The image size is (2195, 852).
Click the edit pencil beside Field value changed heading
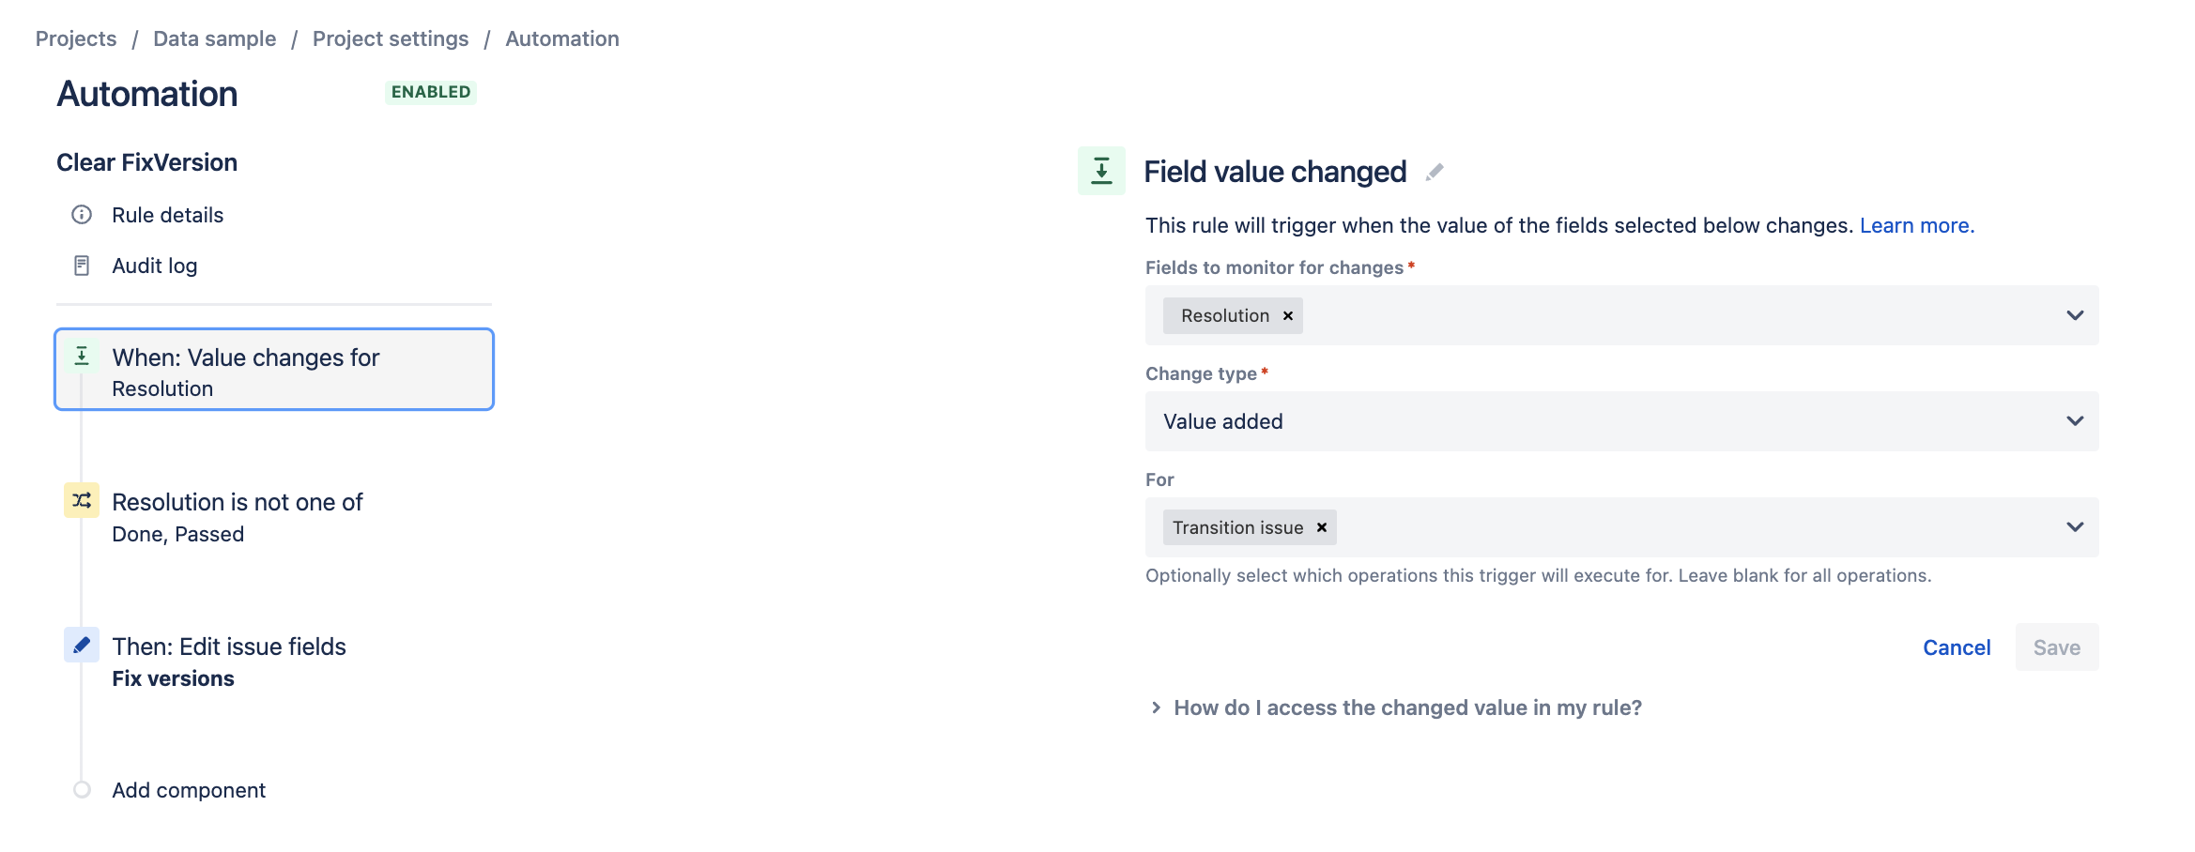pyautogui.click(x=1435, y=172)
